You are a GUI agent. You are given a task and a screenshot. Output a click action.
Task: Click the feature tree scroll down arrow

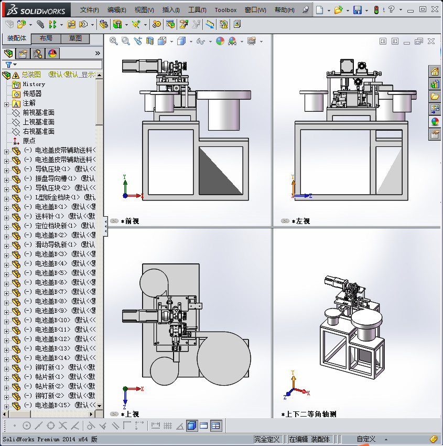point(99,406)
